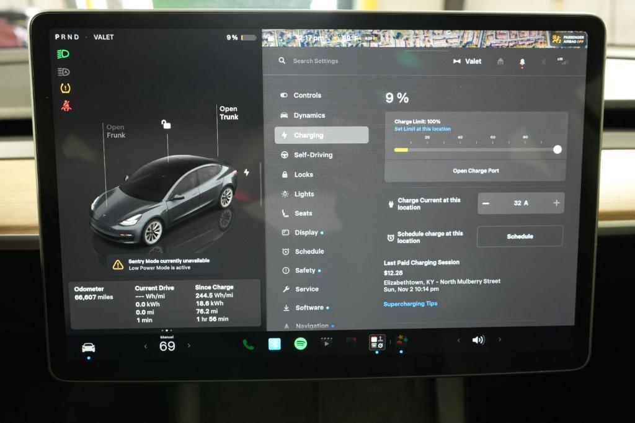This screenshot has height=423, width=635.
Task: Tap the search magnifier icon
Action: pos(282,61)
